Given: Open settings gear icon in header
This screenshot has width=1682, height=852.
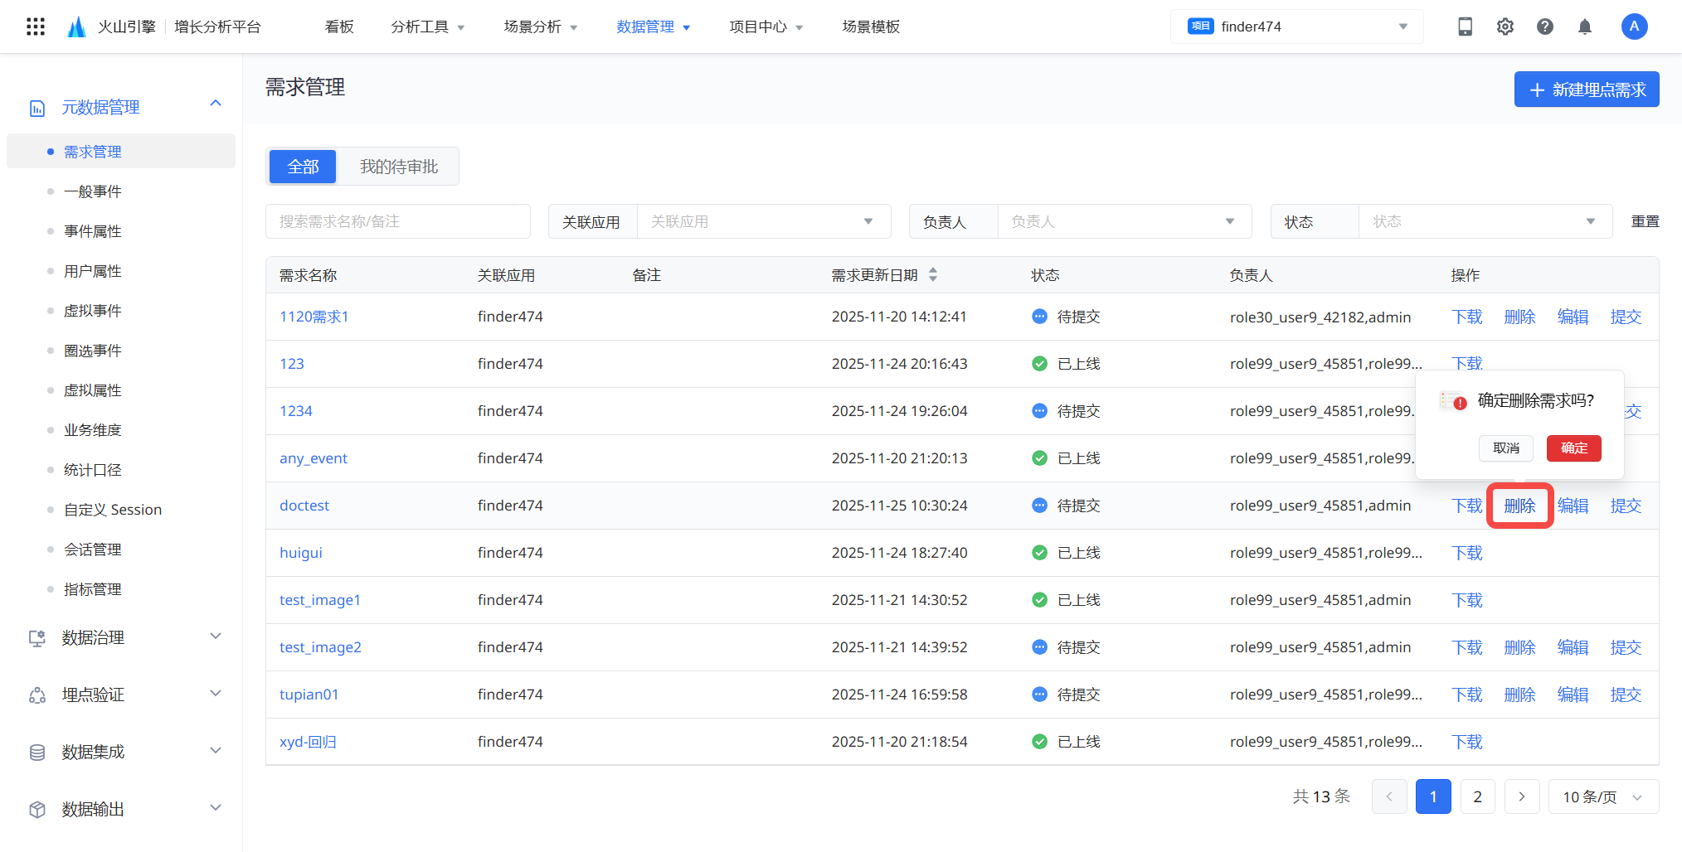Looking at the screenshot, I should (x=1505, y=27).
